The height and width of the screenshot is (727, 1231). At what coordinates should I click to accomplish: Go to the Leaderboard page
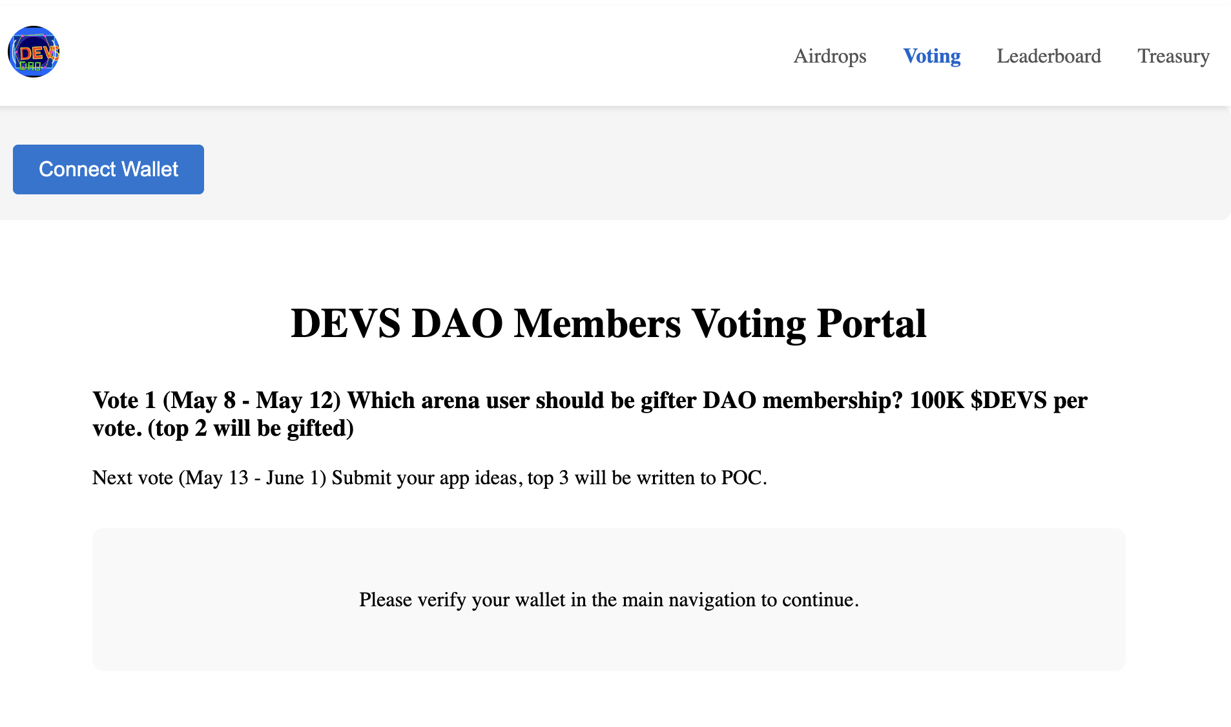point(1048,56)
